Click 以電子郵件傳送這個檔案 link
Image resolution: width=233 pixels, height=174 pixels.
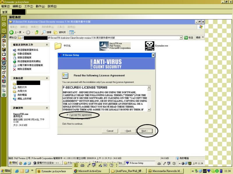tap(30, 65)
